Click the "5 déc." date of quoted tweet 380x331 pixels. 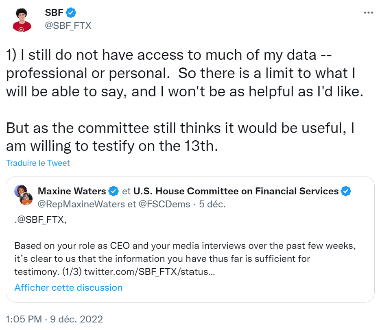[x=212, y=204]
